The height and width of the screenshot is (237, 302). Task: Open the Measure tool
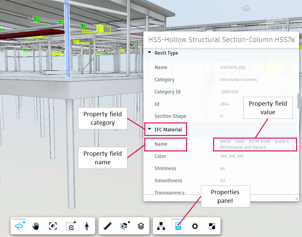click(106, 226)
